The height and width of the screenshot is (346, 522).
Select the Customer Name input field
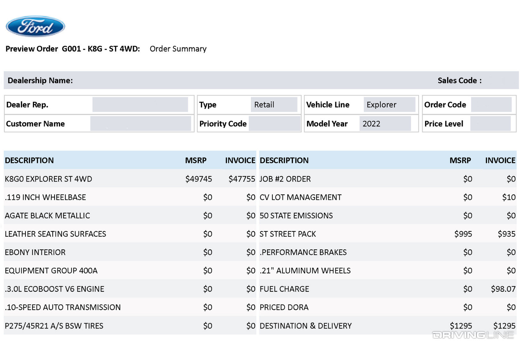pos(141,123)
